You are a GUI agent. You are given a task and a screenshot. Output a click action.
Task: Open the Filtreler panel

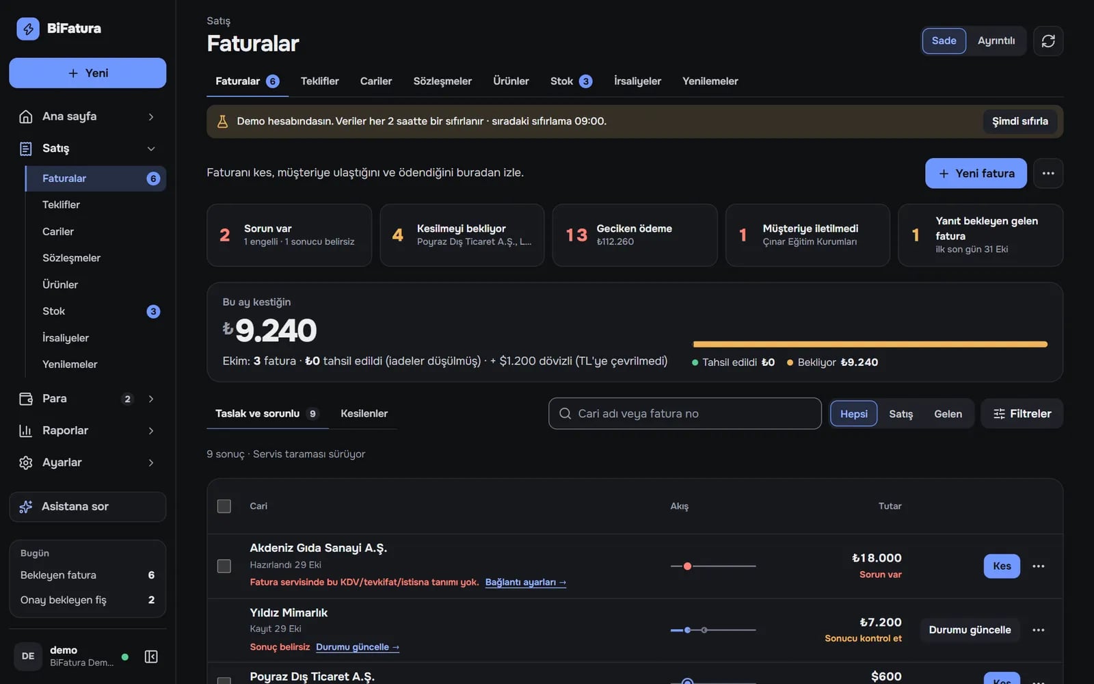[1022, 414]
